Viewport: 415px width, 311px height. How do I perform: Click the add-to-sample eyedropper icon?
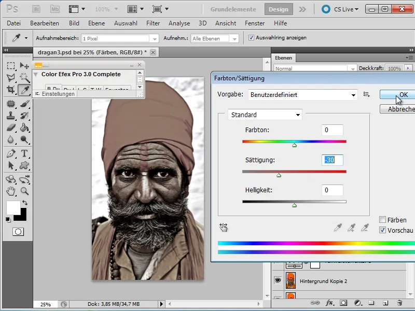pyautogui.click(x=351, y=228)
